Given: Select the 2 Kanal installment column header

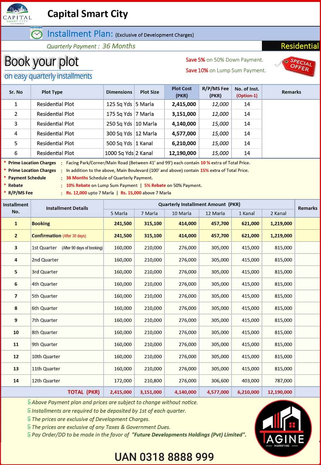Looking at the screenshot, I should [278, 213].
